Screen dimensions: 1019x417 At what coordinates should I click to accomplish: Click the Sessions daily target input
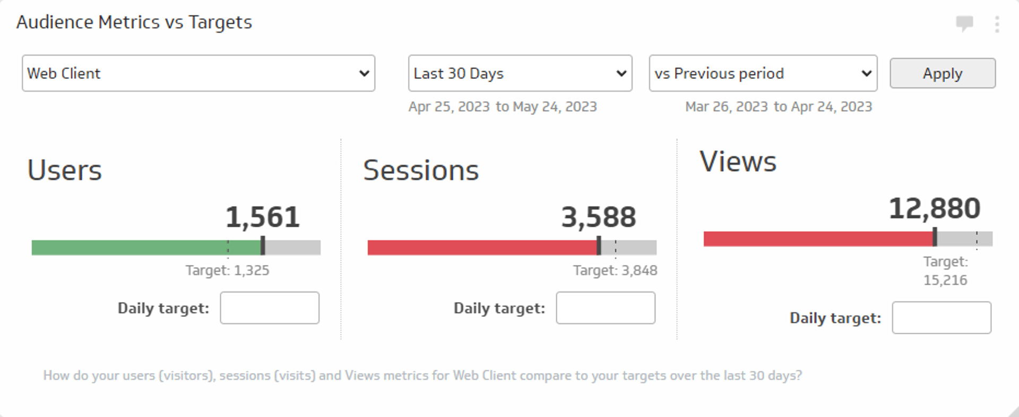coord(605,308)
